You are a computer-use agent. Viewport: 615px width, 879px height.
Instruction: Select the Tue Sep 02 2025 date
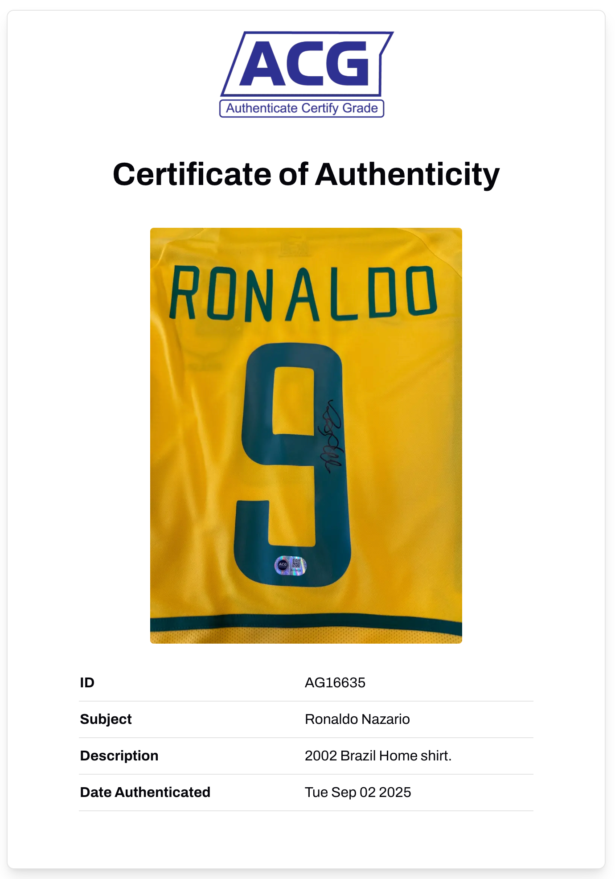(357, 792)
